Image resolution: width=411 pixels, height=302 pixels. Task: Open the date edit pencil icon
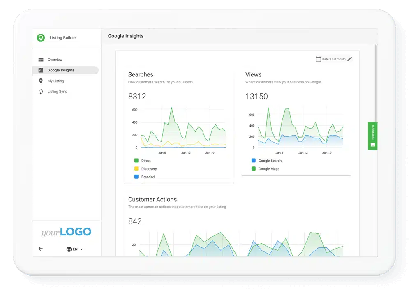pyautogui.click(x=350, y=59)
